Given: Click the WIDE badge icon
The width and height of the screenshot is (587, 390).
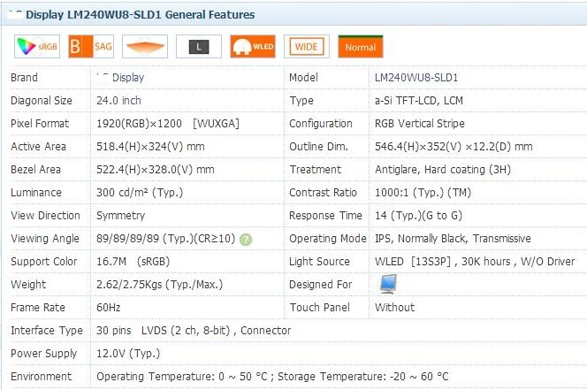Looking at the screenshot, I should click(x=307, y=46).
